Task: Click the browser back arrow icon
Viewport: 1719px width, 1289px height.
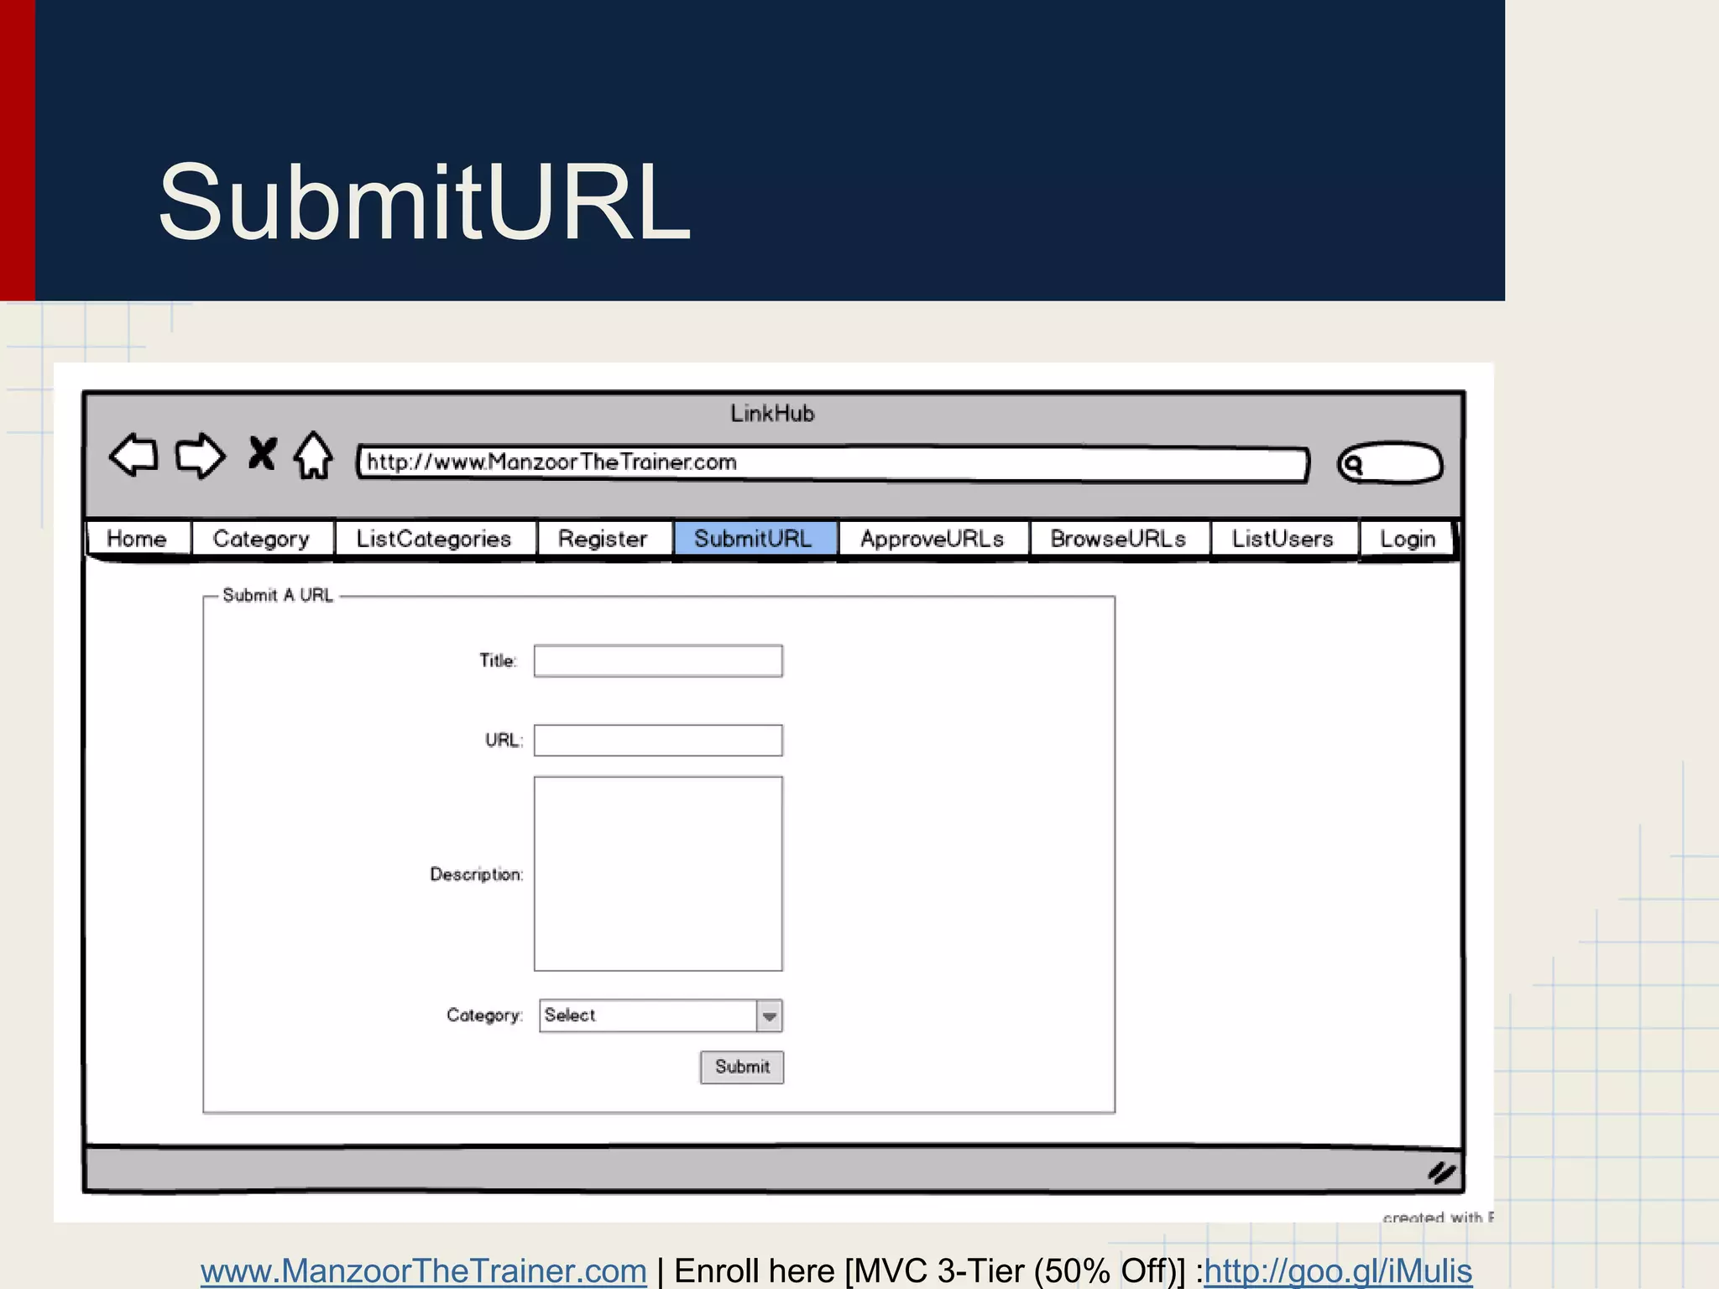Action: (x=133, y=456)
